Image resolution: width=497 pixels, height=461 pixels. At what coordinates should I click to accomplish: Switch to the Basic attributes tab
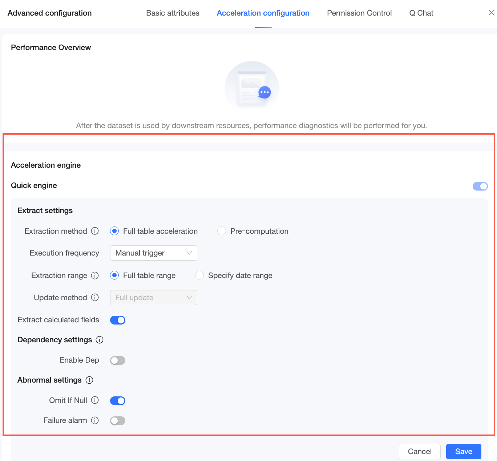[x=173, y=13]
